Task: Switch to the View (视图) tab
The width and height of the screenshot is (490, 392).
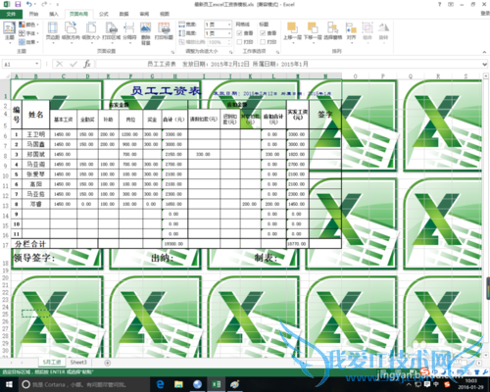Action: click(165, 14)
